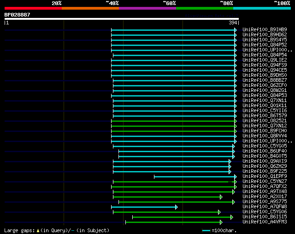Pick the UniRef100_B8BBZ7 hit name
The width and height of the screenshot is (295, 234).
tap(265, 80)
